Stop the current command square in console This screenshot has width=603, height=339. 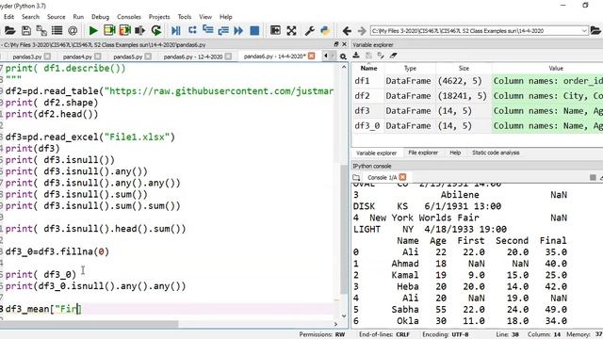(x=593, y=177)
